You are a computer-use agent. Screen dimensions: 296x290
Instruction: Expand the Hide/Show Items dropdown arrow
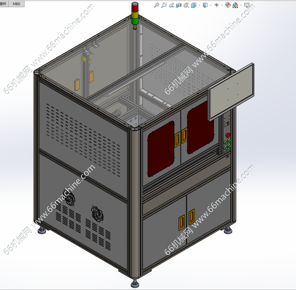[x=222, y=5]
